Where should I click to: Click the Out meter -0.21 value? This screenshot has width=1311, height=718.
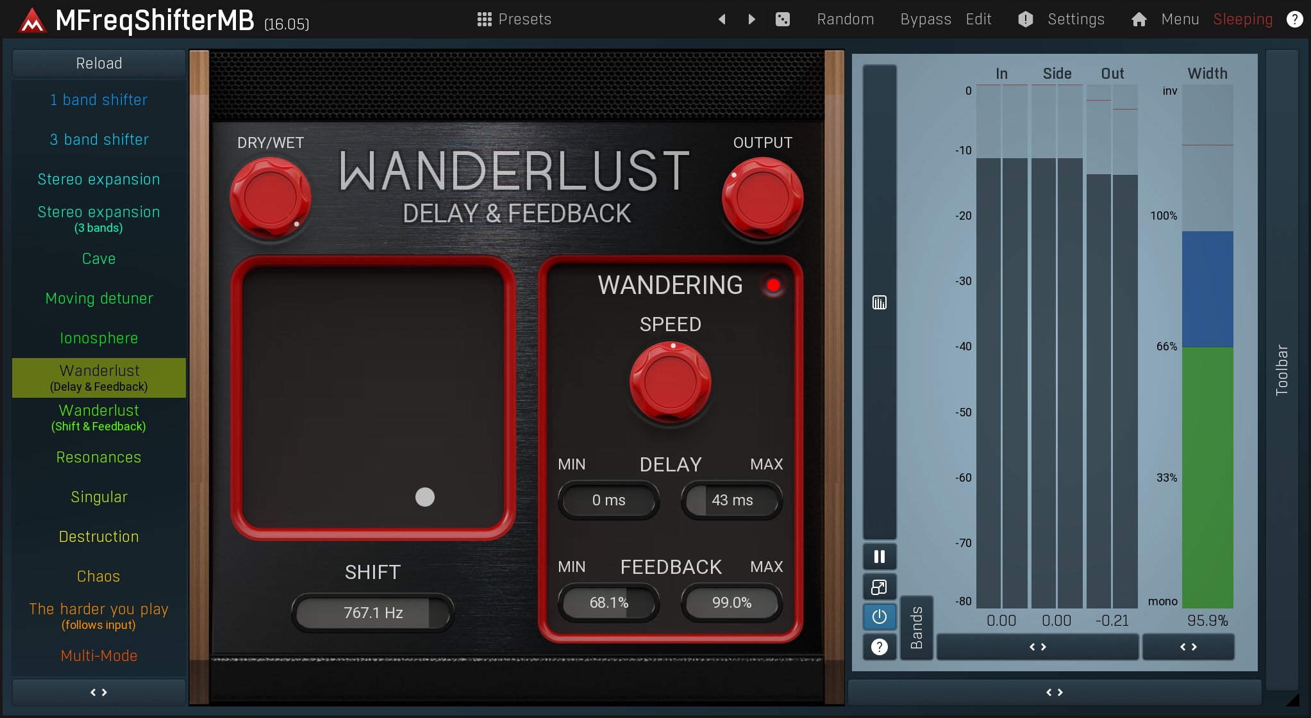point(1112,621)
